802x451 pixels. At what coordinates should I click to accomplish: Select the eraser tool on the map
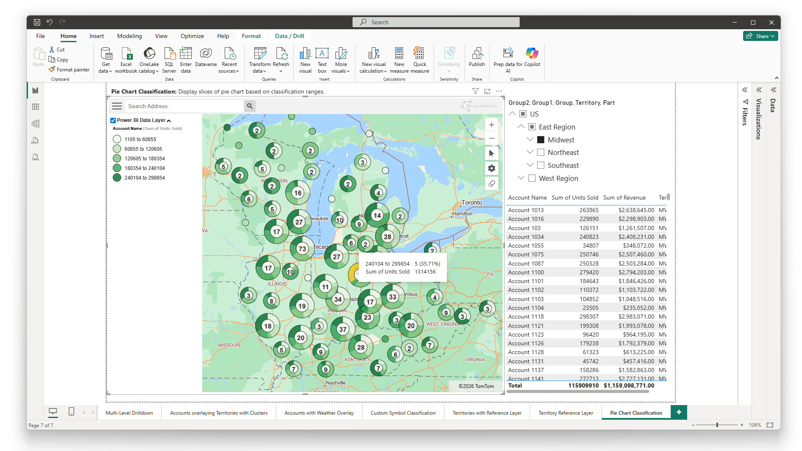pyautogui.click(x=491, y=183)
